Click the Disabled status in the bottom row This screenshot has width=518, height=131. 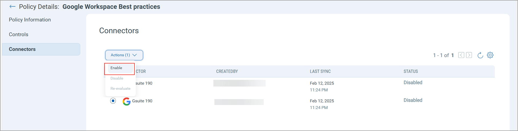coord(413,100)
